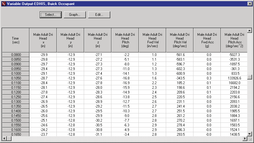Select row header for time 0.1050
This screenshot has height=143, width=254.
(16, 78)
